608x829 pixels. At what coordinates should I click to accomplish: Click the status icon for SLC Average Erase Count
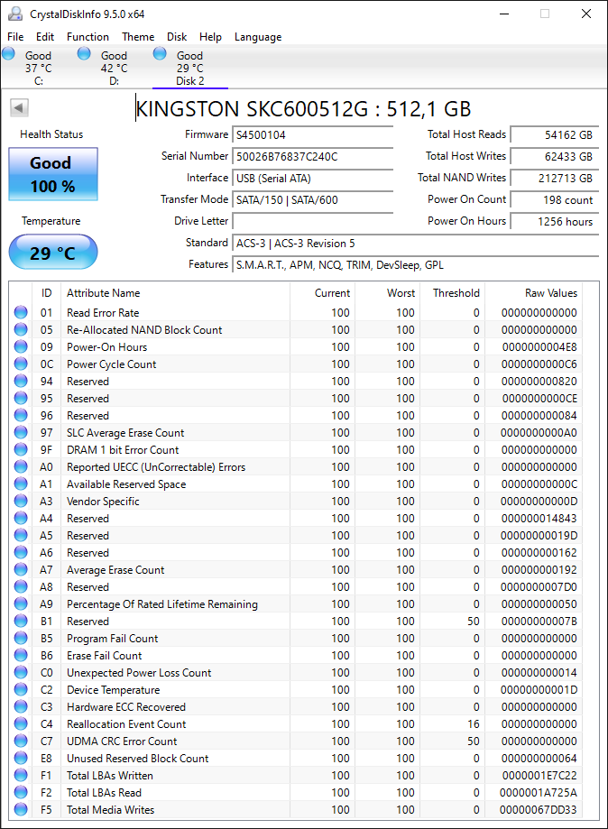click(21, 432)
